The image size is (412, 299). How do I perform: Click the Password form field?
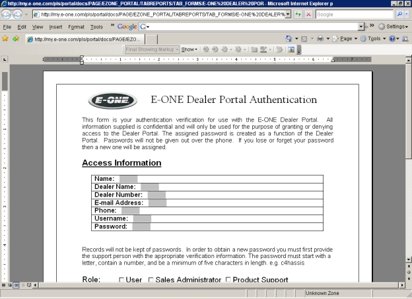141,226
